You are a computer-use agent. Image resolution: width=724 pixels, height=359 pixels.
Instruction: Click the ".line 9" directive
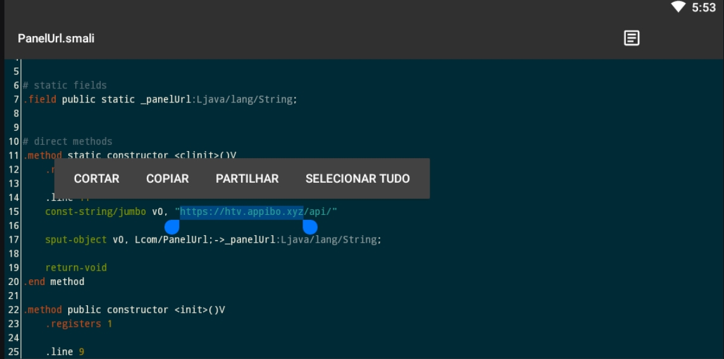point(65,351)
